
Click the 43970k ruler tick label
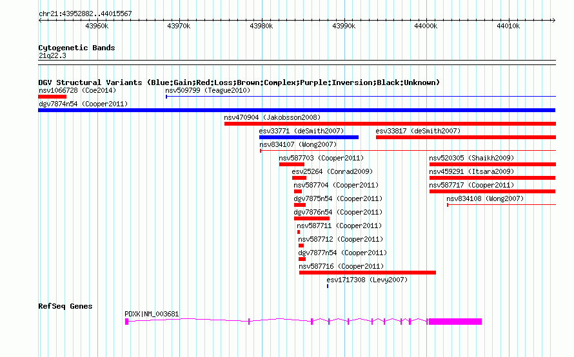pos(179,26)
